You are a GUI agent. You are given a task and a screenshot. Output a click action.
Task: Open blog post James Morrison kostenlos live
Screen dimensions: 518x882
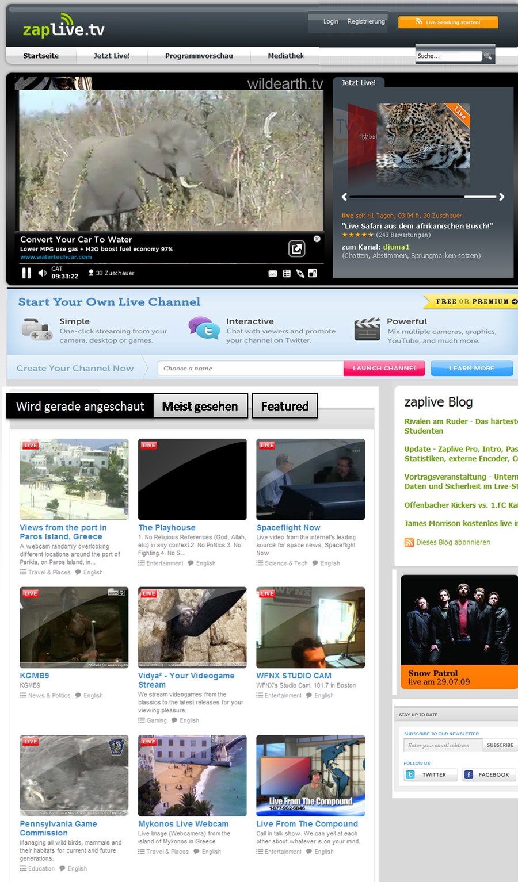coord(461,523)
